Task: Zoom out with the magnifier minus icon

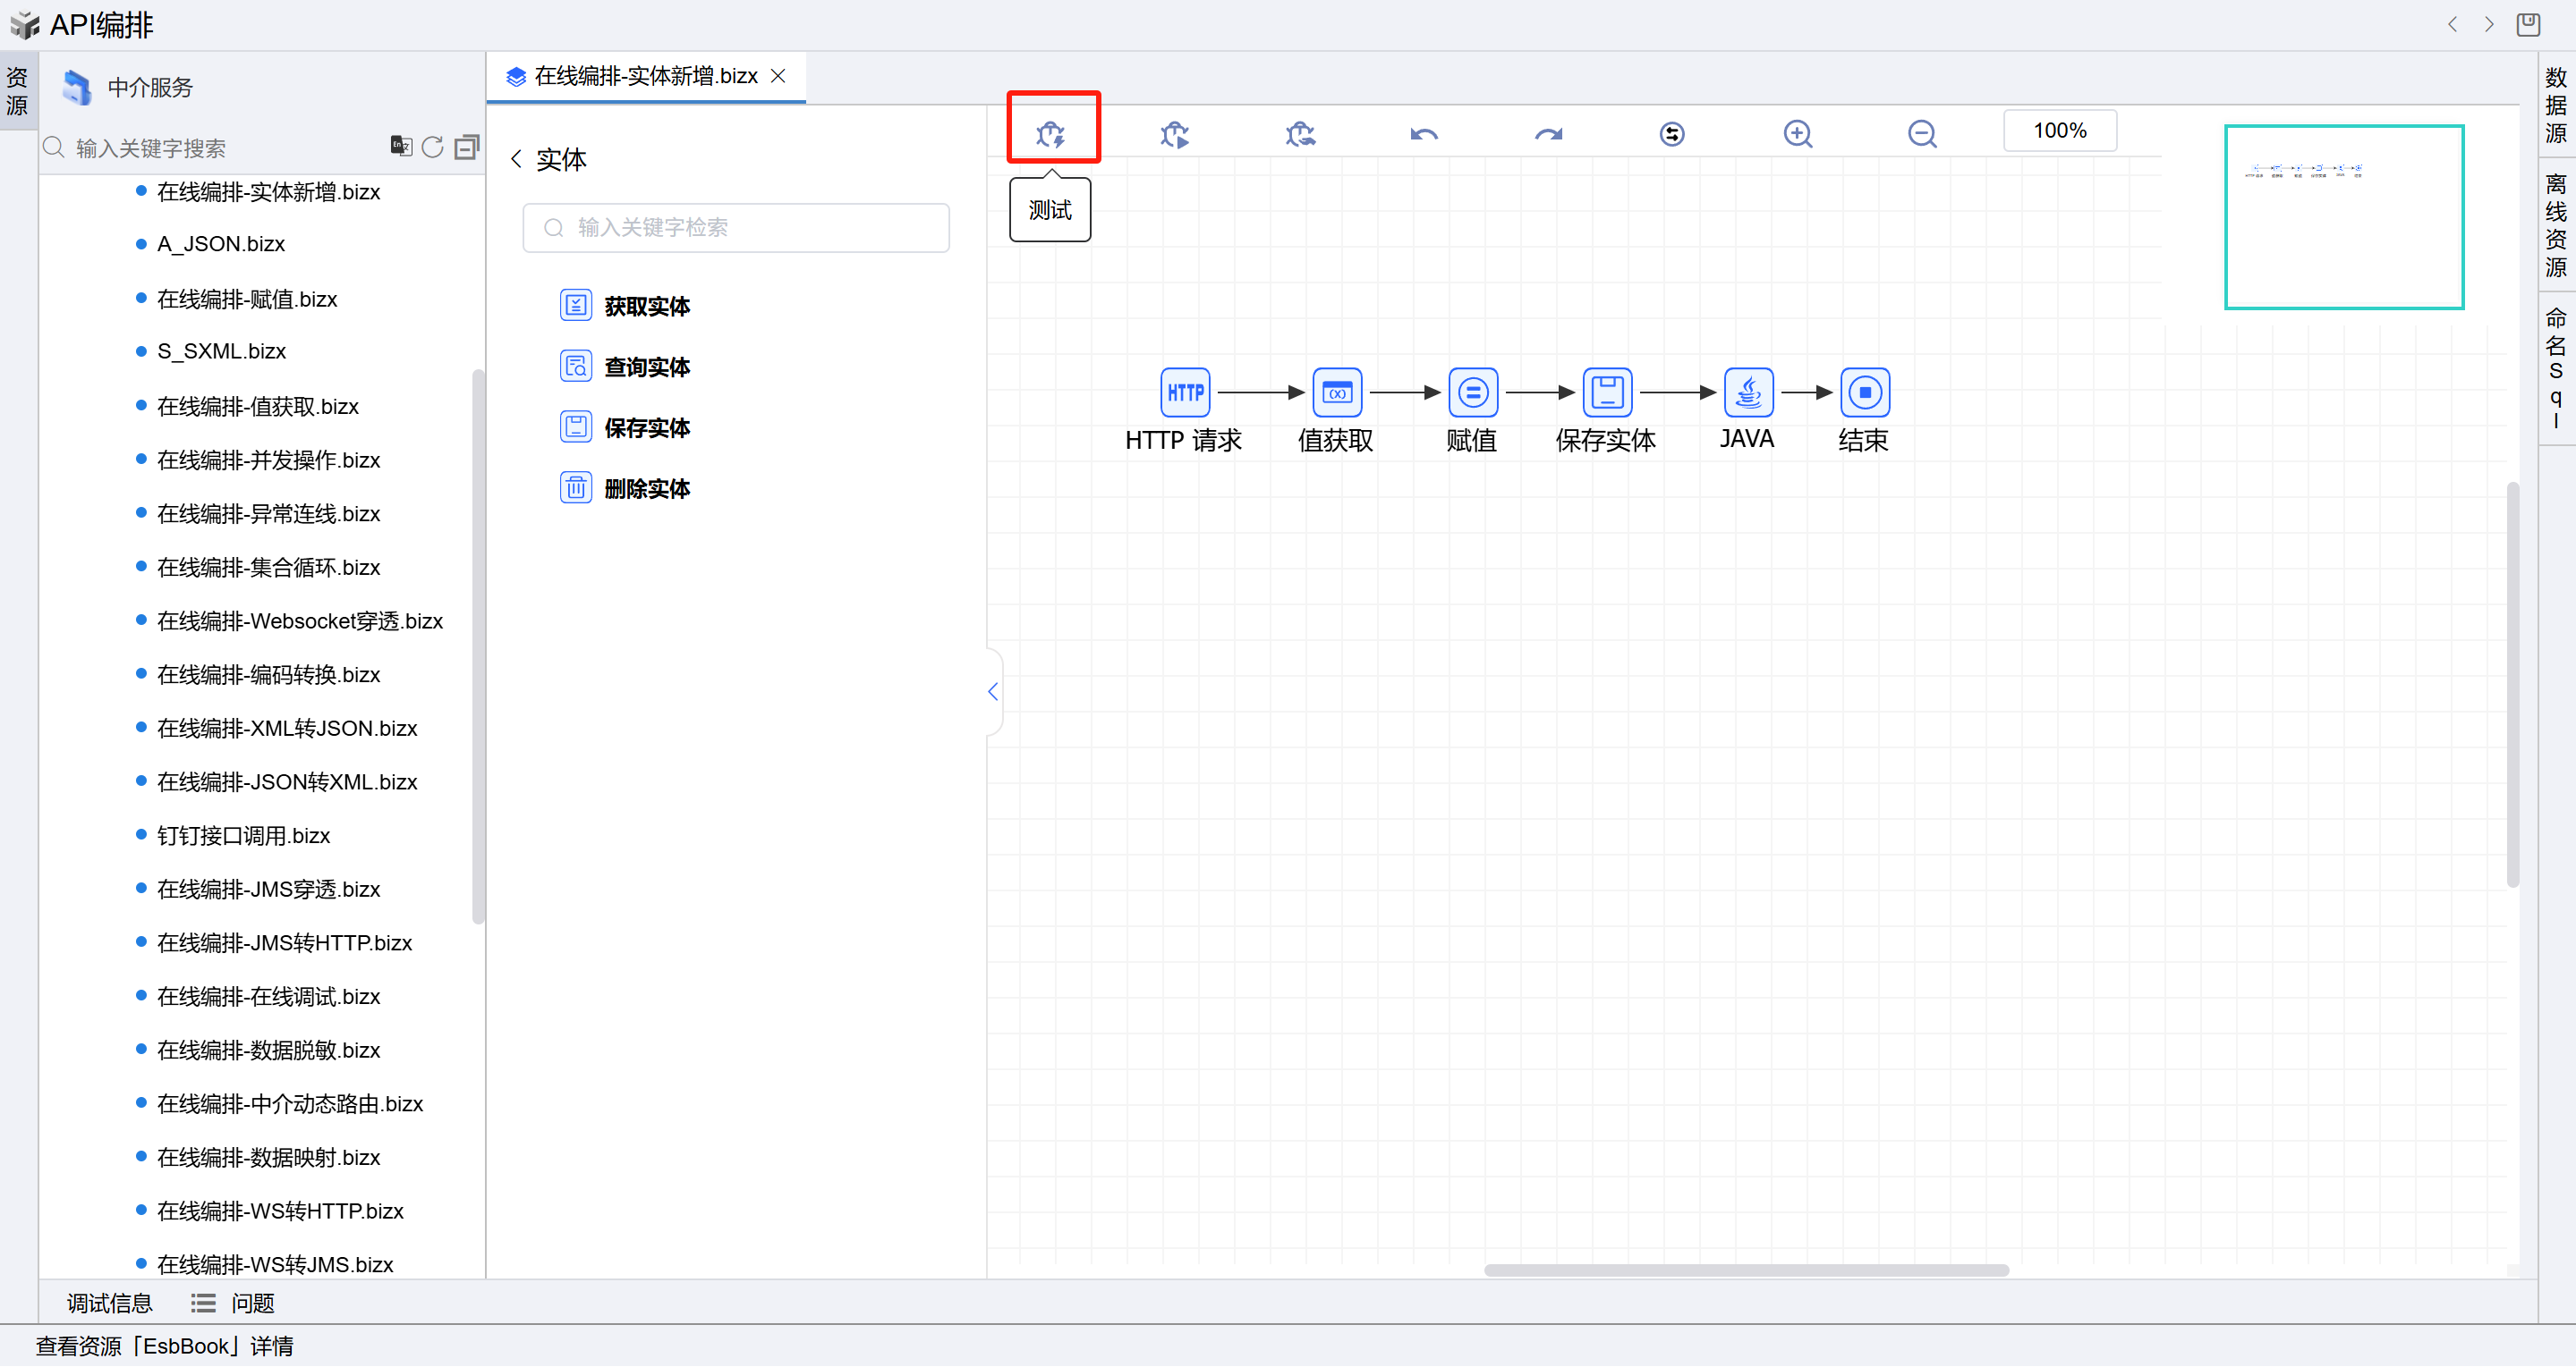Action: pos(1921,134)
